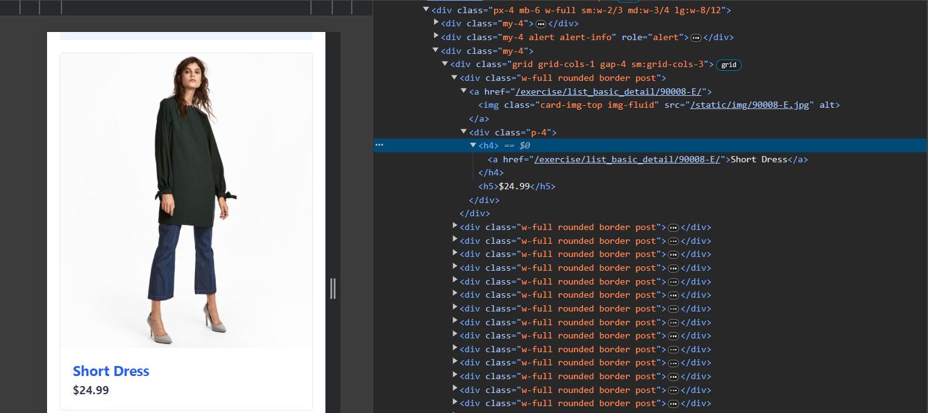Viewport: 928px width, 413px height.
Task: Open actions menu dots on selected h4 row
Action: 379,145
